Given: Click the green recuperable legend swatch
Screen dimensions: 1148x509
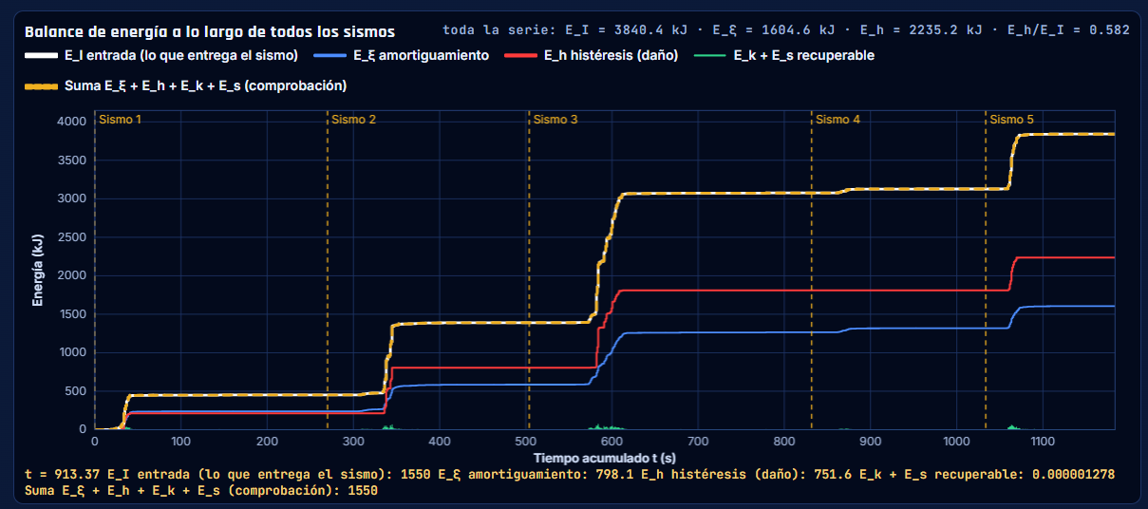Looking at the screenshot, I should [x=709, y=55].
